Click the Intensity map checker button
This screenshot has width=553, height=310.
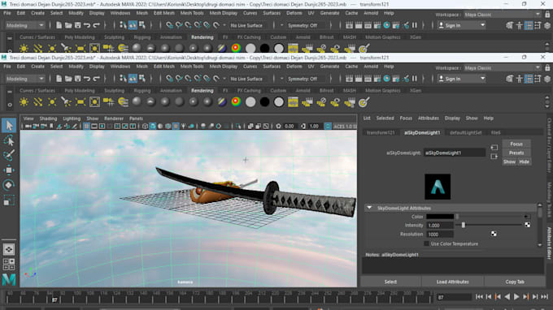click(527, 225)
